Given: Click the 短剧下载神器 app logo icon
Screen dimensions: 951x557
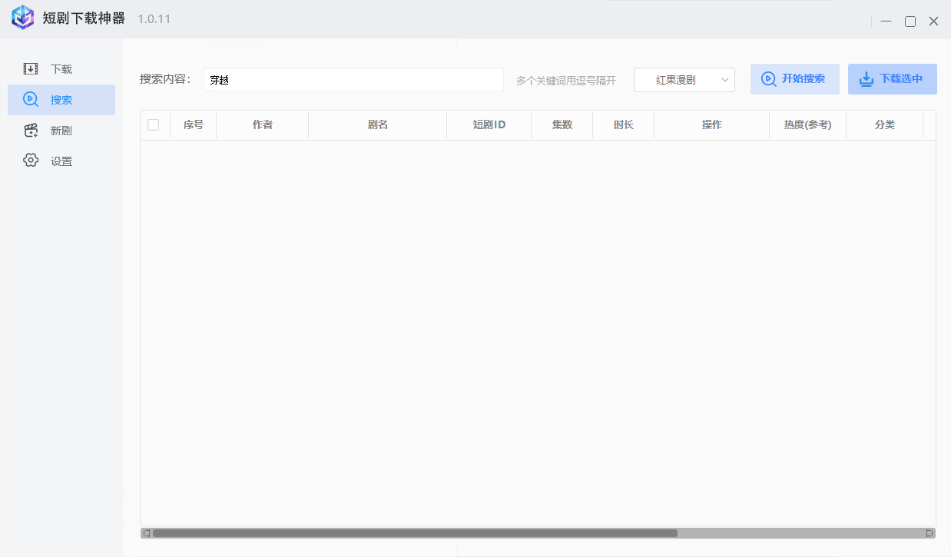Looking at the screenshot, I should [23, 18].
